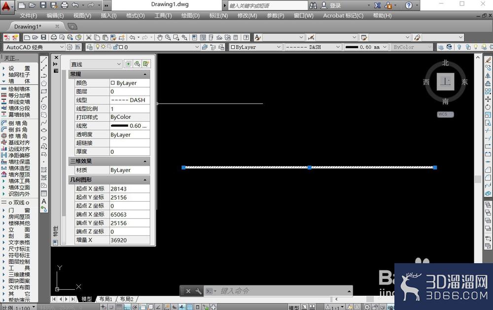Screen dimensions: 493x310
Task: Select the Circle draw tool
Action: 44,107
